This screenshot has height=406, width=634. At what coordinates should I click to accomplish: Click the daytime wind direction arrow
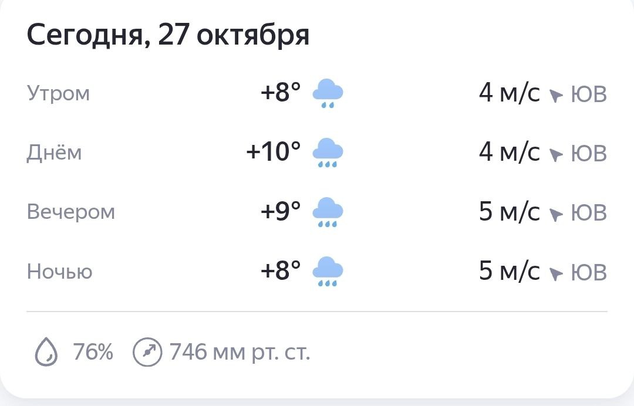(555, 154)
